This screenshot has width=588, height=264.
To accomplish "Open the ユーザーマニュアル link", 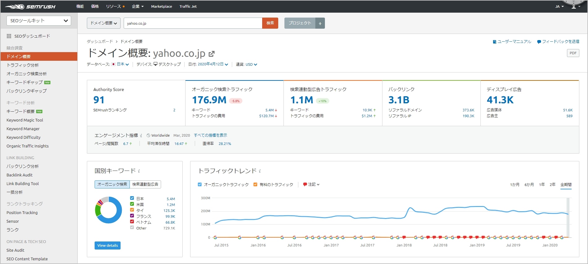I will pyautogui.click(x=514, y=42).
